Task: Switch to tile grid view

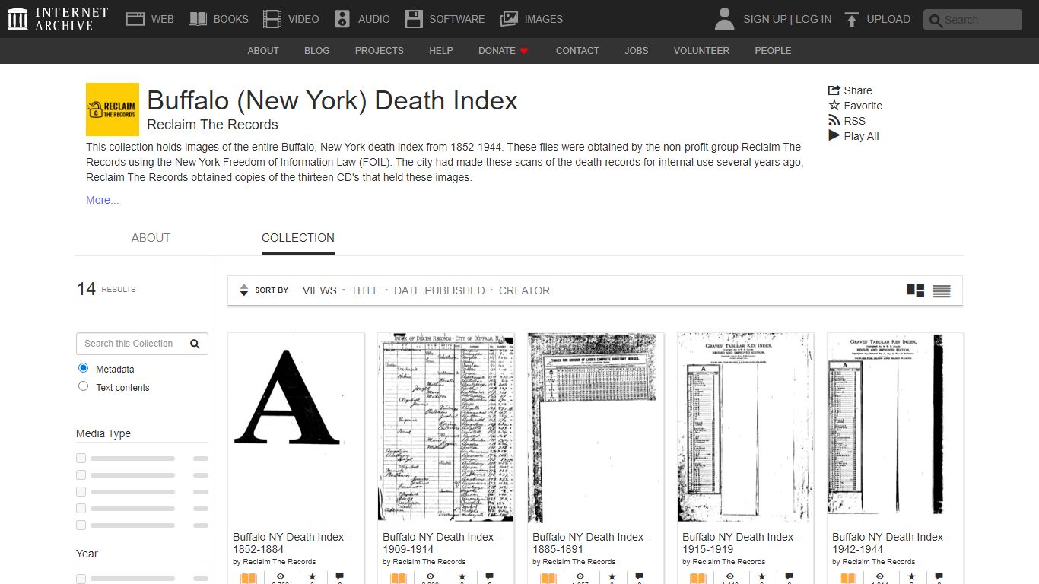Action: tap(916, 290)
